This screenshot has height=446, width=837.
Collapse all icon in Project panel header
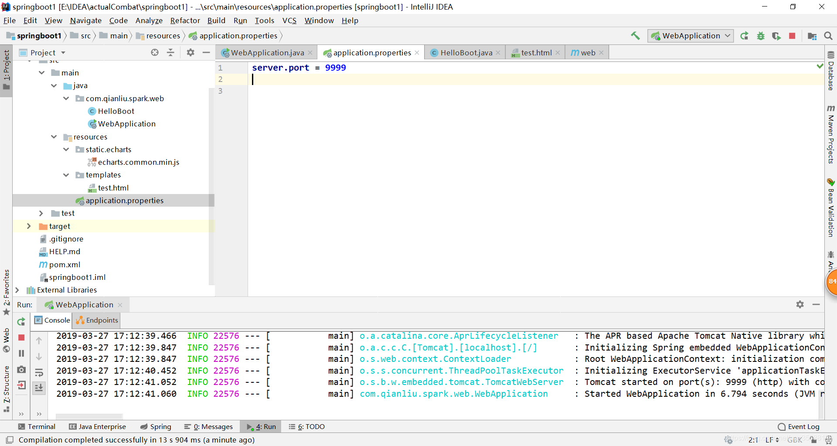[x=170, y=52]
